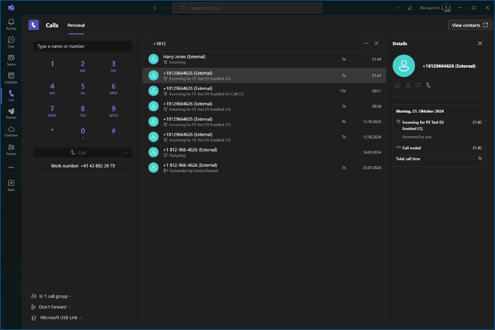The width and height of the screenshot is (495, 330).
Task: Click the video call icon in Details
Action: point(418,85)
